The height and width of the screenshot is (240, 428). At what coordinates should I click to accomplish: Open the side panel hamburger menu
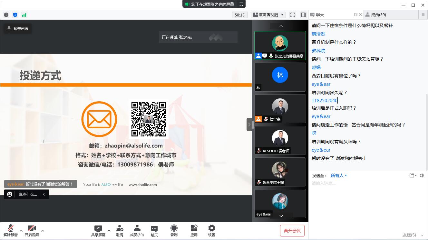point(423,15)
